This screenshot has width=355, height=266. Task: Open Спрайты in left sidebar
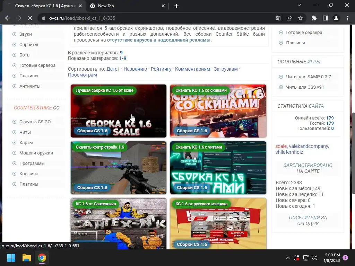pos(28,45)
